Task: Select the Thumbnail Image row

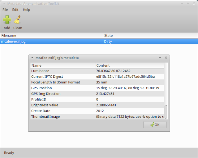Action: [97, 116]
